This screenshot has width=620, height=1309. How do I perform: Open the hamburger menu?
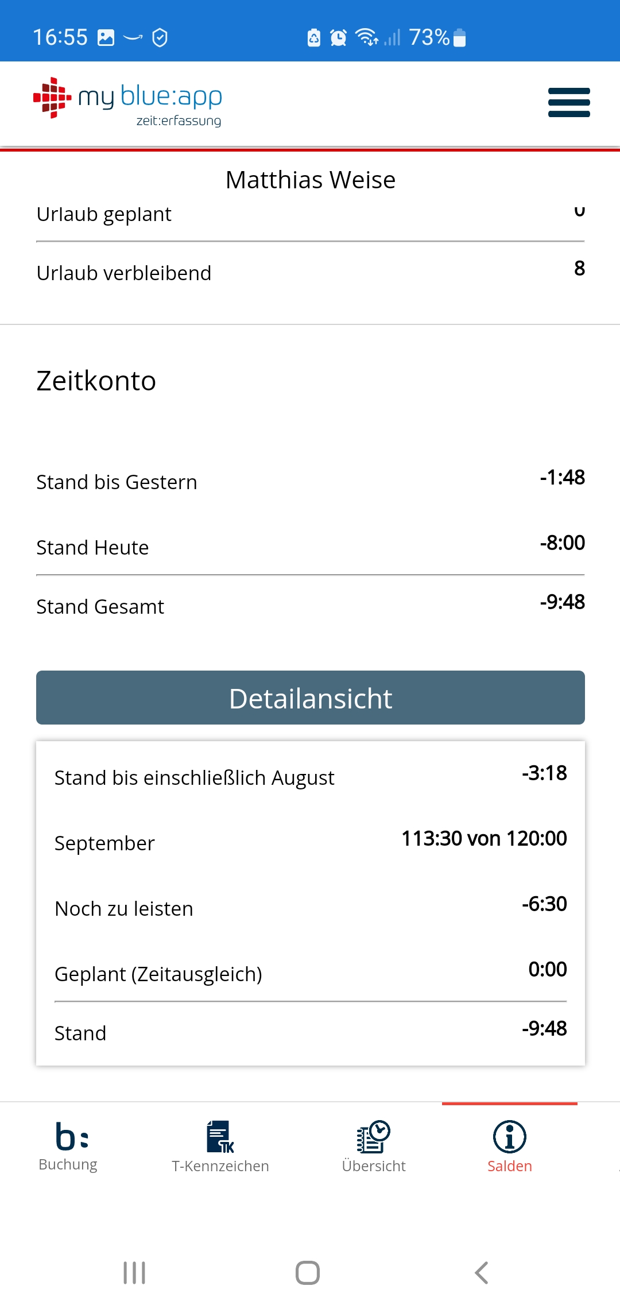tap(568, 103)
